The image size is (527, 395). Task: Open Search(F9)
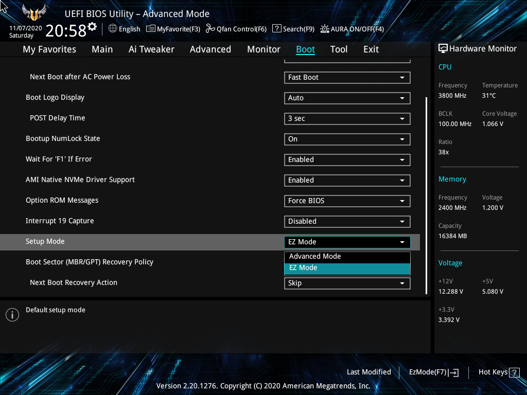293,29
